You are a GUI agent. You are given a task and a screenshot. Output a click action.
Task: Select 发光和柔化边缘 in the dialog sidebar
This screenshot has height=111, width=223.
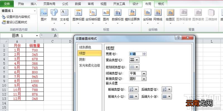coord(89,65)
